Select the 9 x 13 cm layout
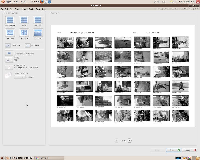The image size is (200, 160). tap(10, 33)
